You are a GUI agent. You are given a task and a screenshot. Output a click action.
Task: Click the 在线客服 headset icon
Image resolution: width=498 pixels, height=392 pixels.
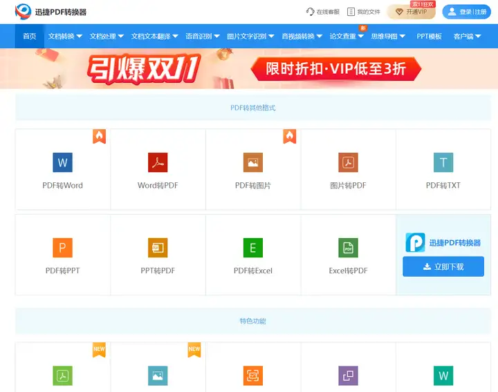click(x=311, y=12)
